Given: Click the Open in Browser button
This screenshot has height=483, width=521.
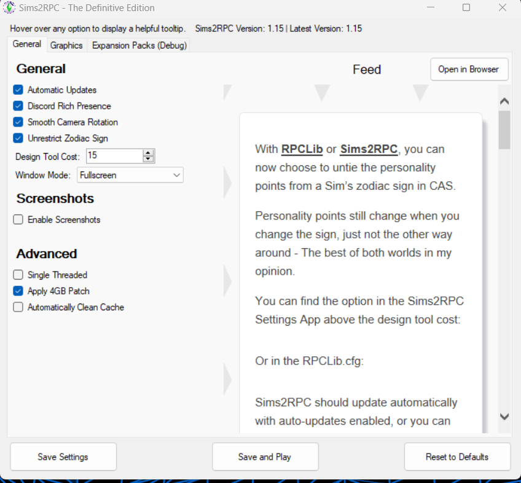Looking at the screenshot, I should coord(469,69).
